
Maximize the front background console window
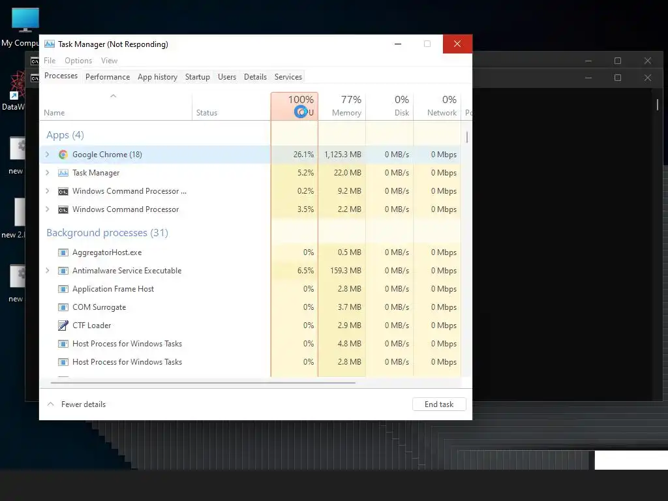[x=618, y=78]
